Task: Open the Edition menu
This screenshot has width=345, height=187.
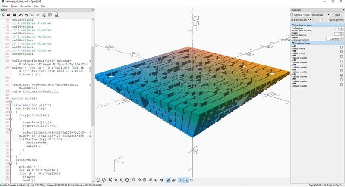Action: [14, 6]
